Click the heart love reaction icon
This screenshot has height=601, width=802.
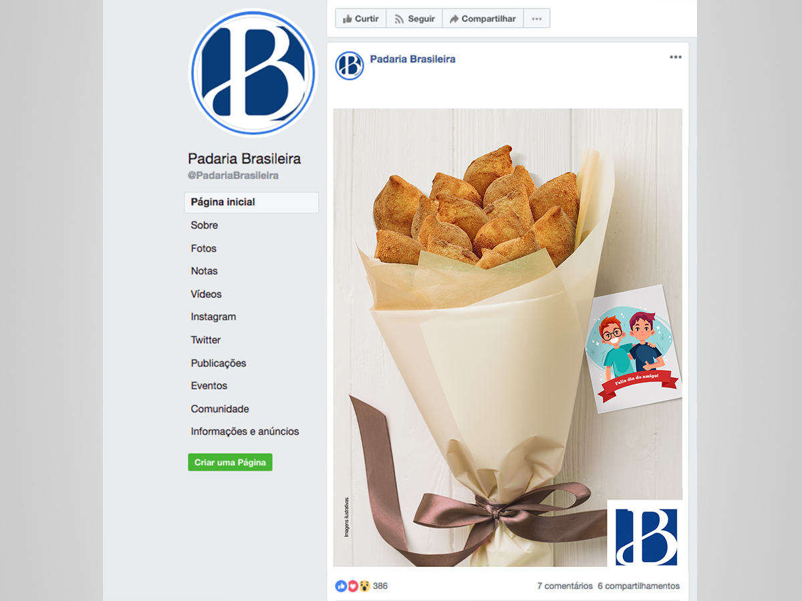[353, 586]
